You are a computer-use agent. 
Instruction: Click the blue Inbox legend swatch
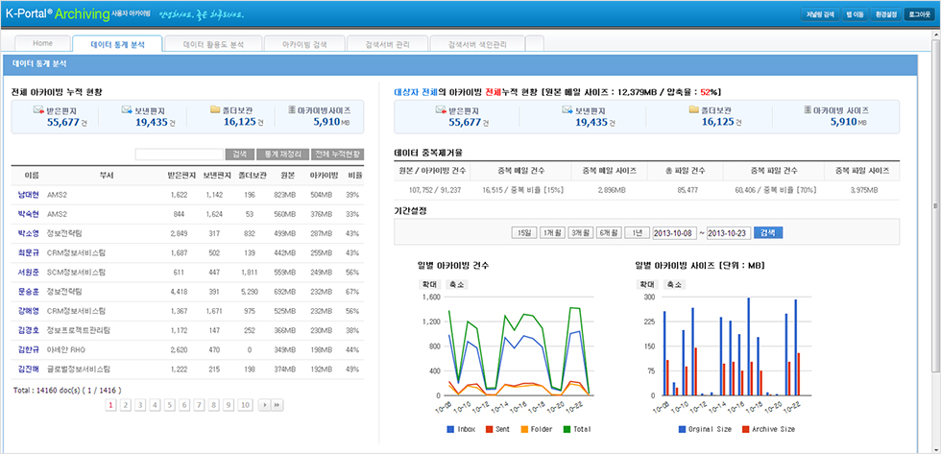coord(450,429)
